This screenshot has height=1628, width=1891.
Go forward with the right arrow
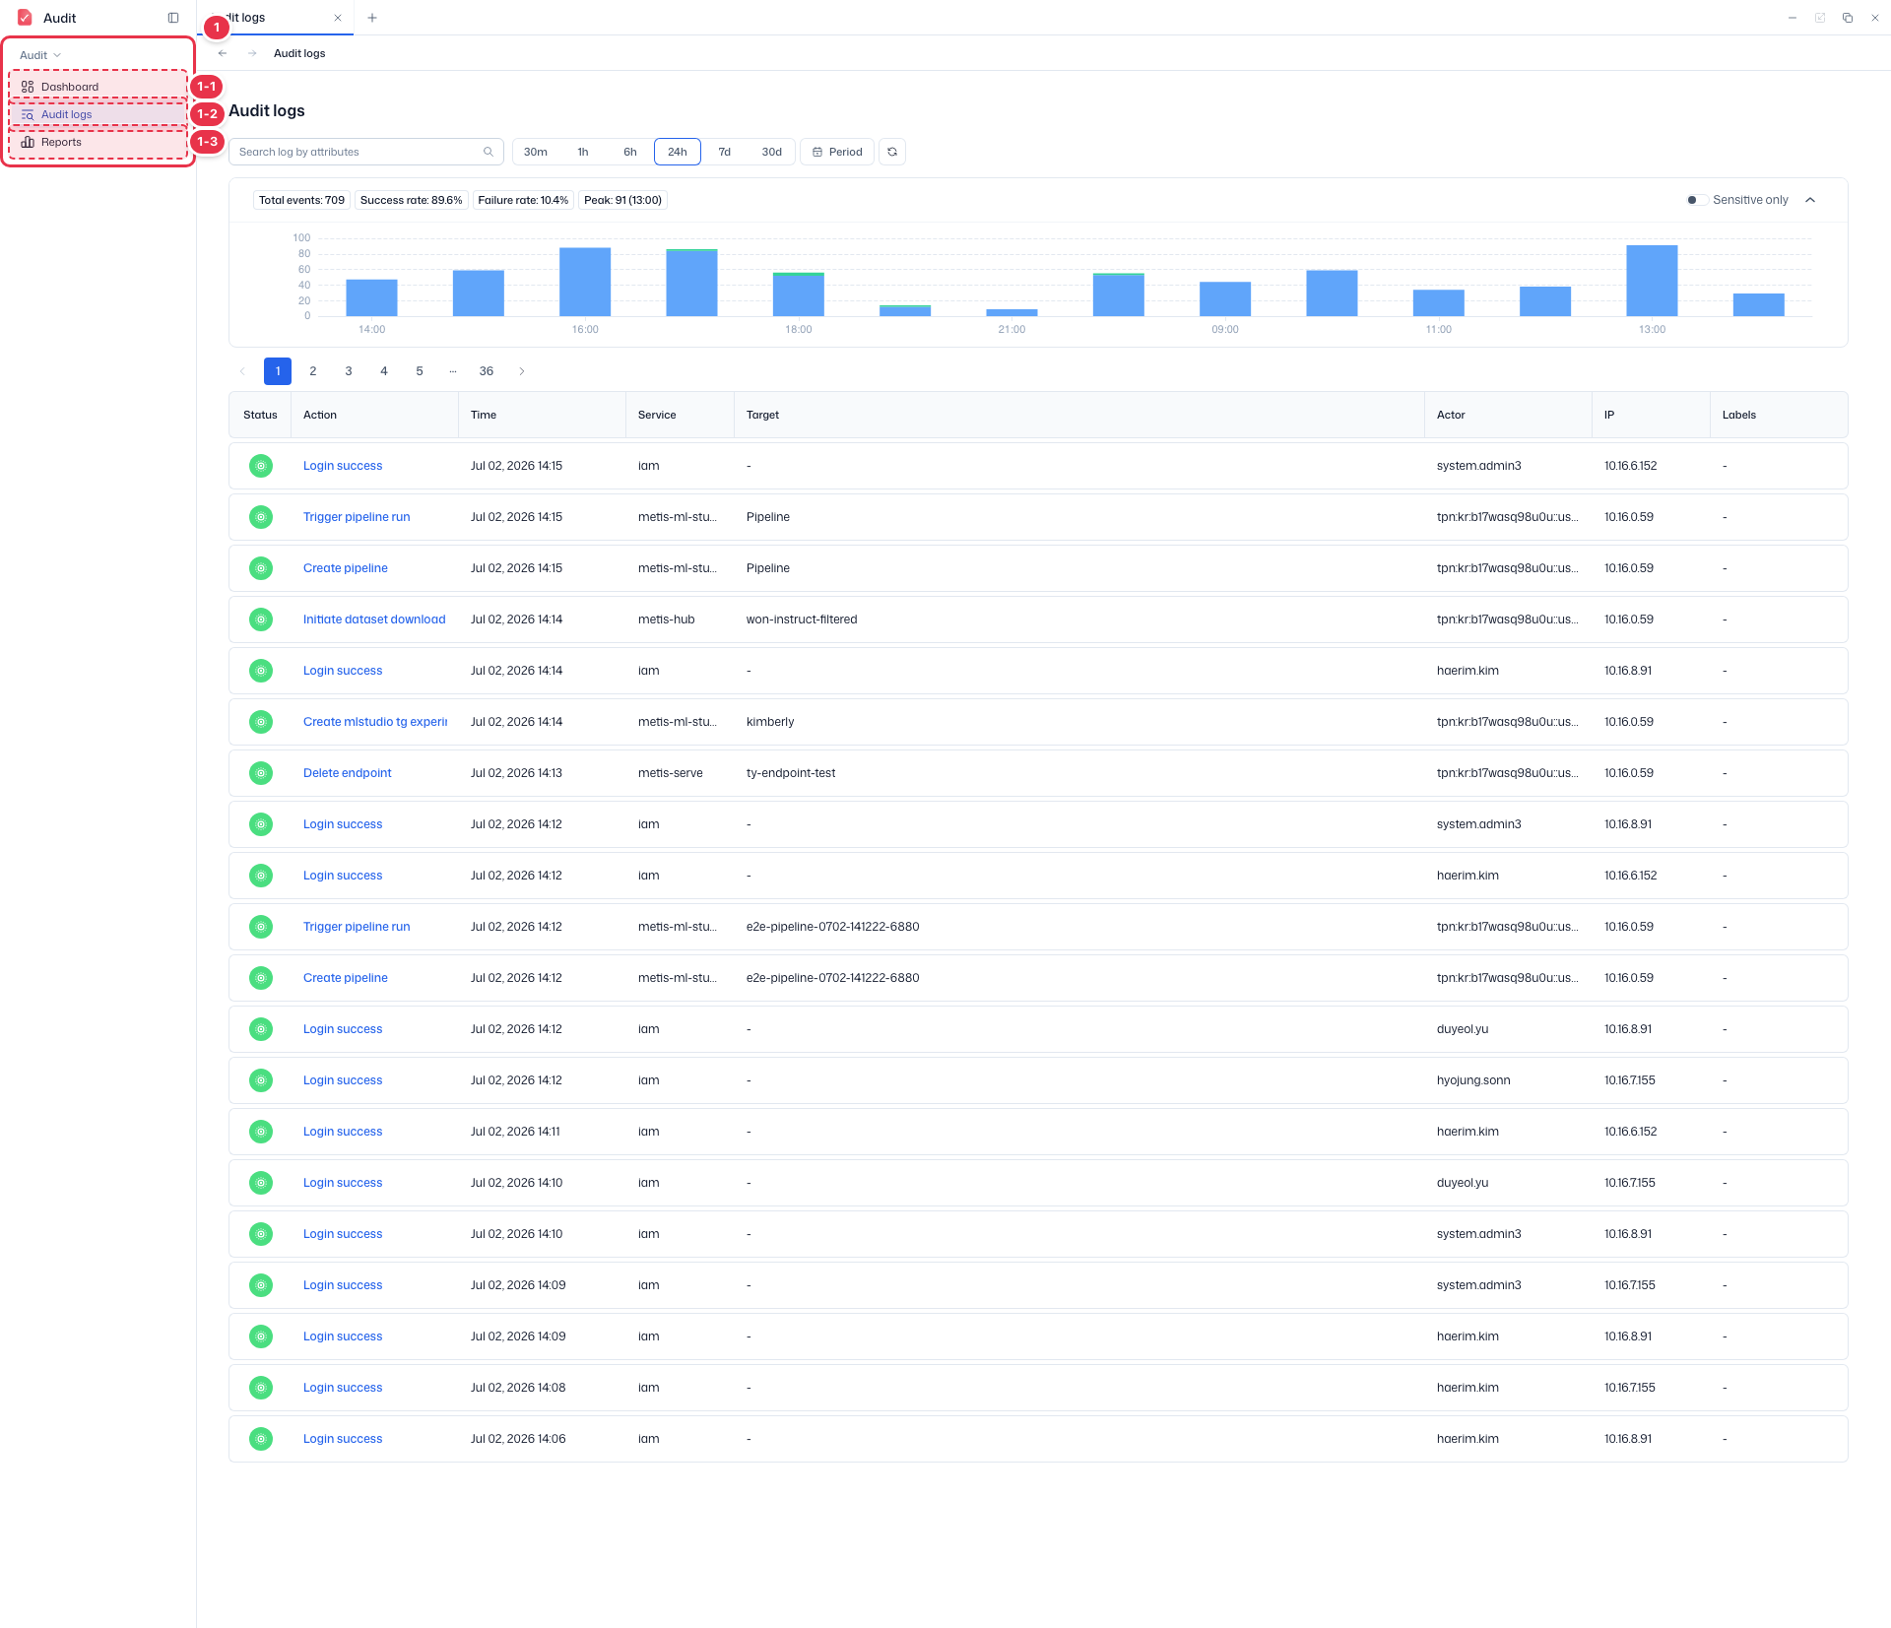tap(252, 53)
